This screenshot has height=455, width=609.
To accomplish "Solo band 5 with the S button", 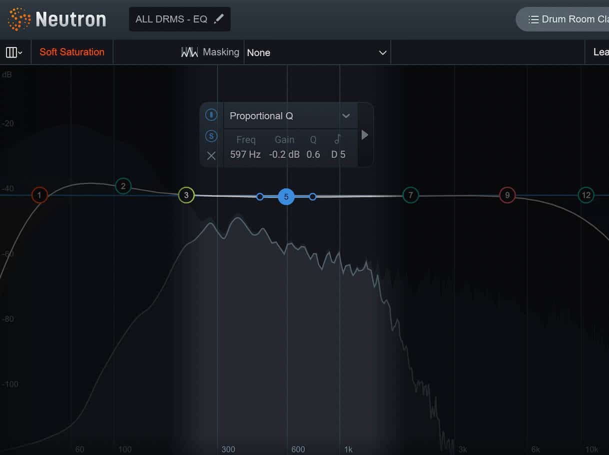I will tap(211, 136).
